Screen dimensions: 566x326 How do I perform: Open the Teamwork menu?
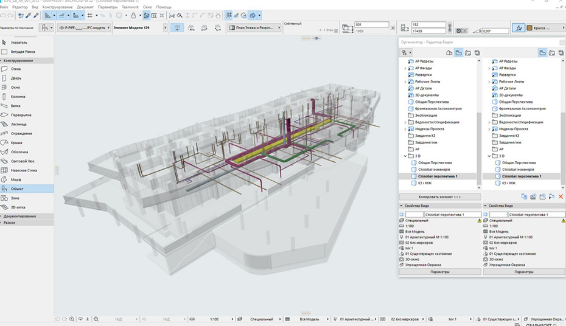click(x=130, y=7)
